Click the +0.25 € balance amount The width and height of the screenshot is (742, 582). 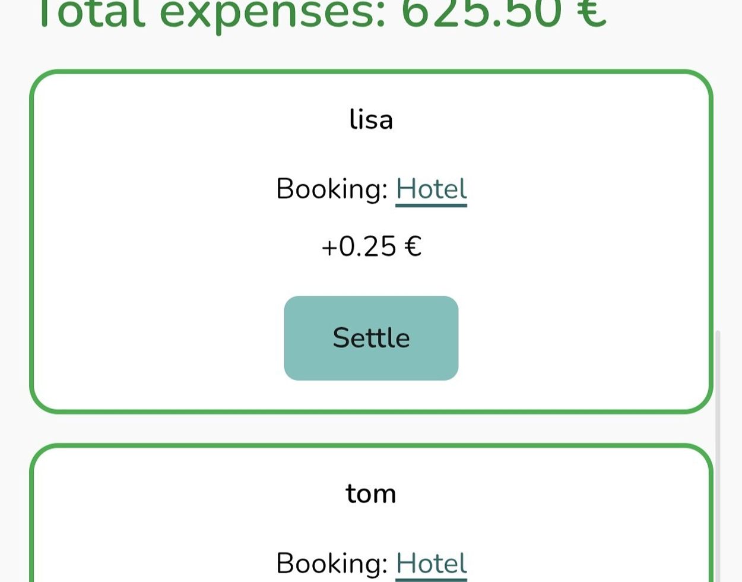coord(371,246)
